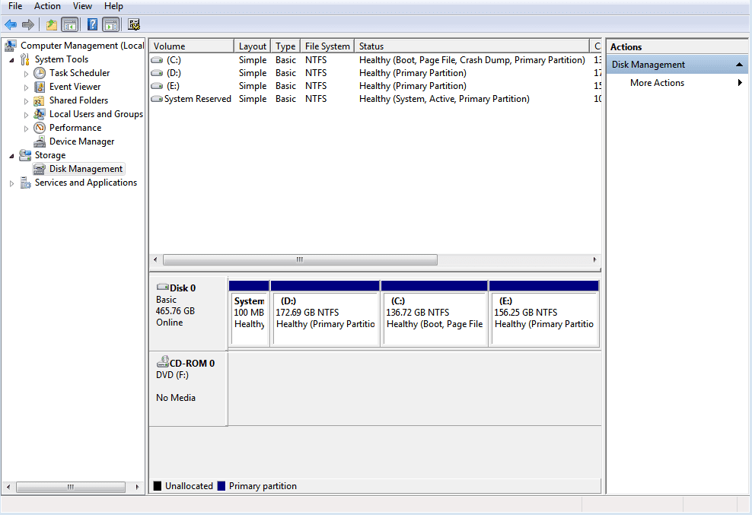Click the Back navigation arrow icon

click(x=11, y=24)
